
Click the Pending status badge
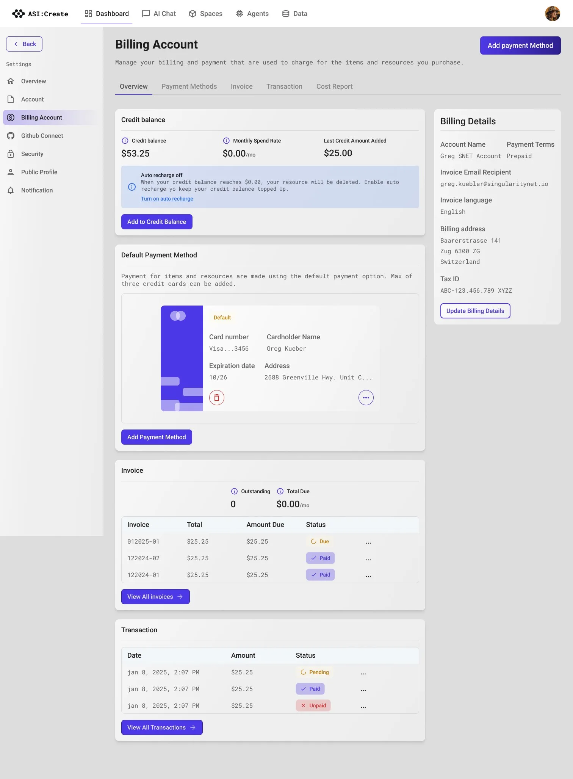[x=315, y=672]
